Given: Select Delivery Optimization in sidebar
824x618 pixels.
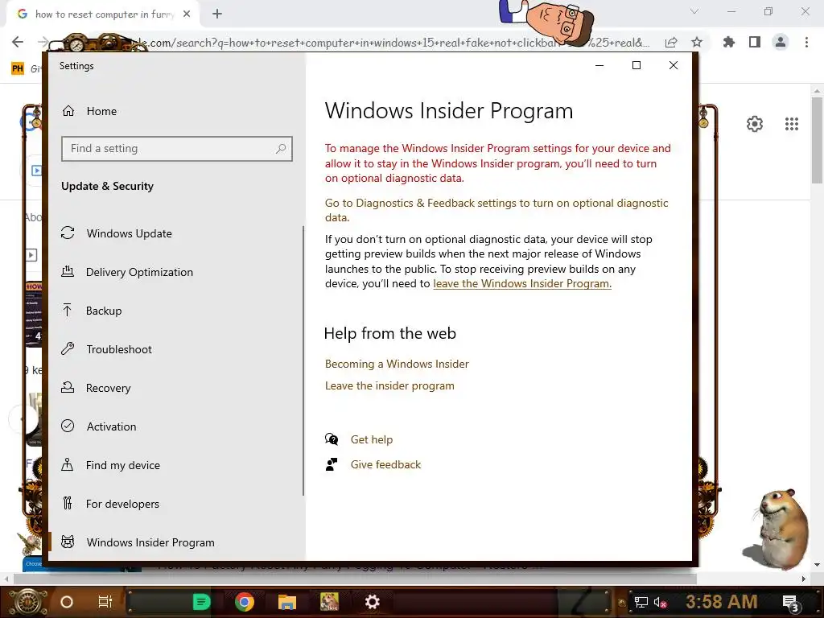Looking at the screenshot, I should [x=139, y=272].
